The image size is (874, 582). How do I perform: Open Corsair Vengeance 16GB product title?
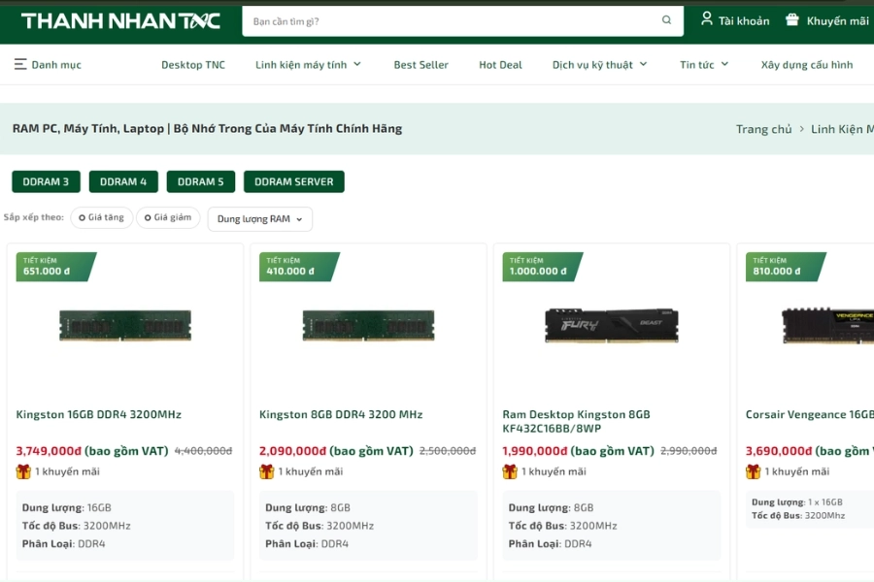[809, 414]
